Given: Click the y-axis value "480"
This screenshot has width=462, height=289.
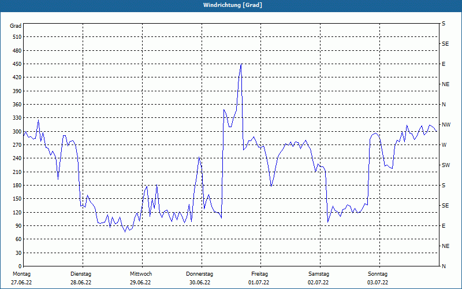Looking at the screenshot, I should (17, 51).
